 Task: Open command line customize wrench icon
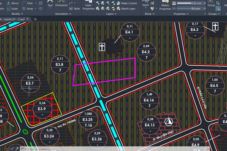17,149
